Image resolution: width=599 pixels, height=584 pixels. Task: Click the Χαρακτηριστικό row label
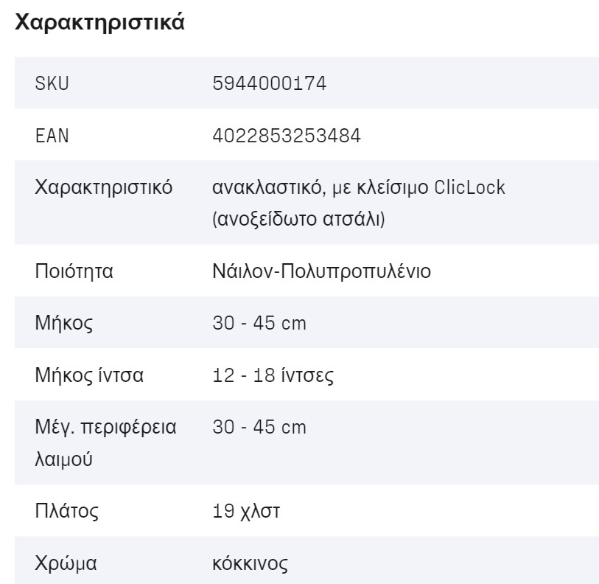click(104, 187)
